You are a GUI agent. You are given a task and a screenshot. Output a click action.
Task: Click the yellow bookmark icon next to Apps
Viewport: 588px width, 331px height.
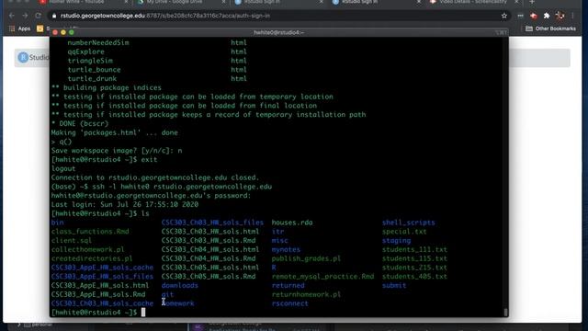[40, 29]
